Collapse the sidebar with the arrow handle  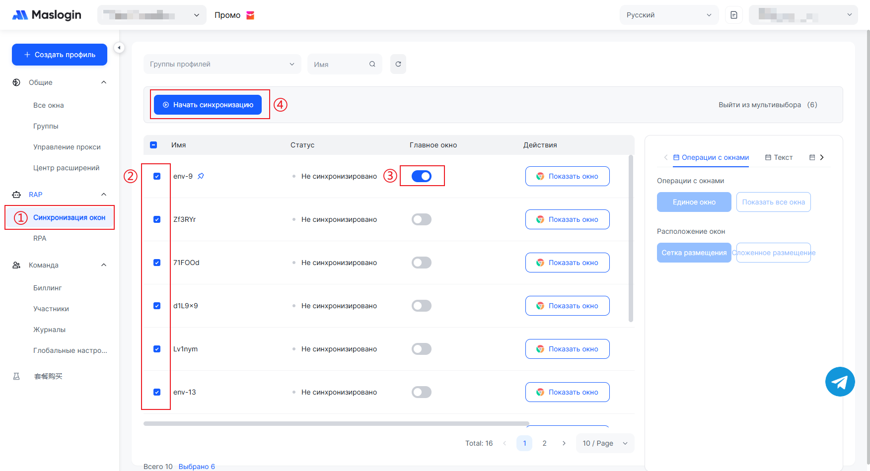[119, 48]
